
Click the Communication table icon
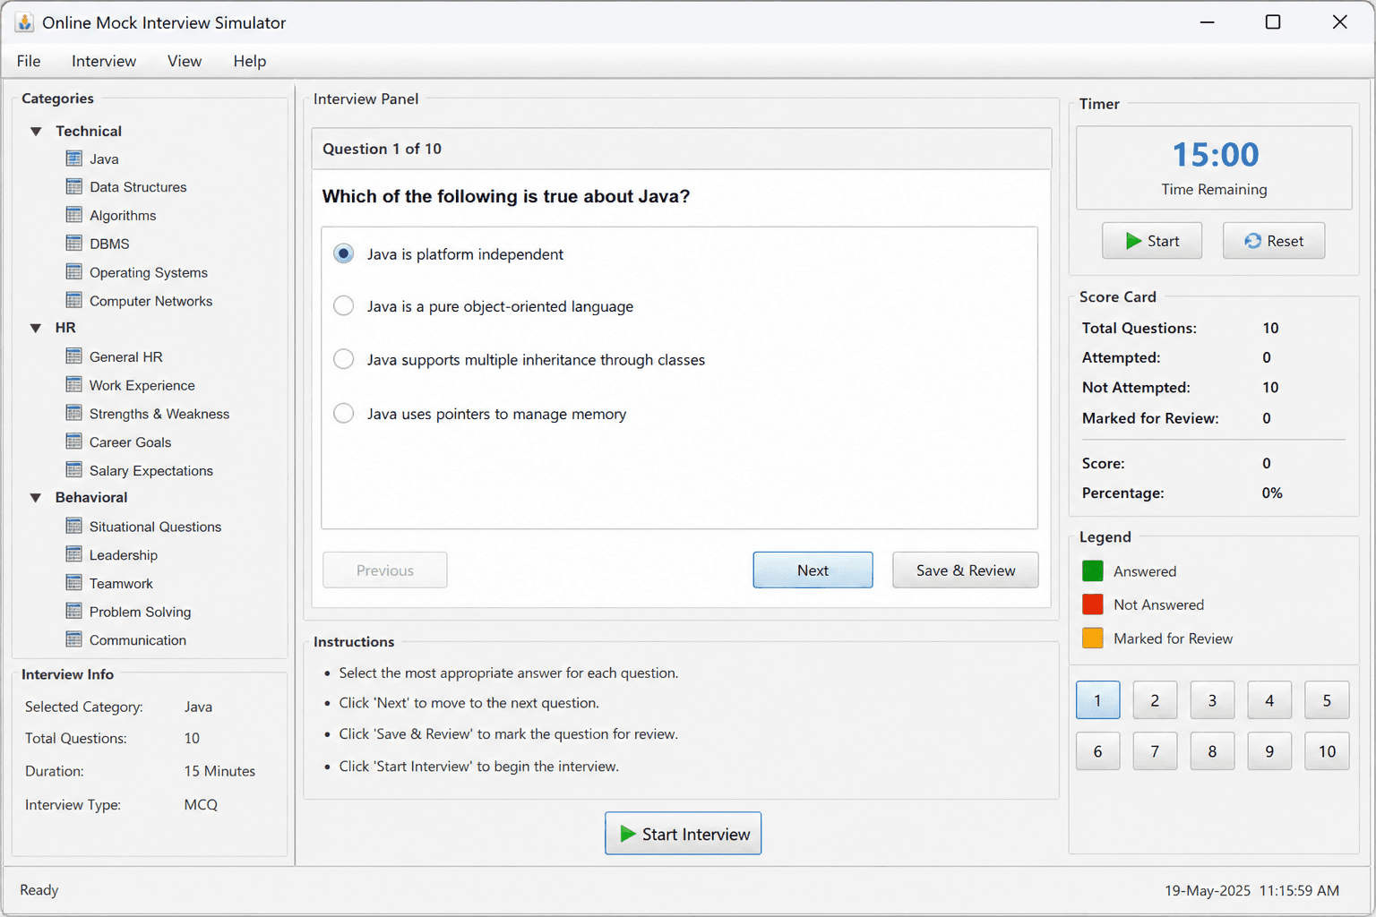click(74, 639)
